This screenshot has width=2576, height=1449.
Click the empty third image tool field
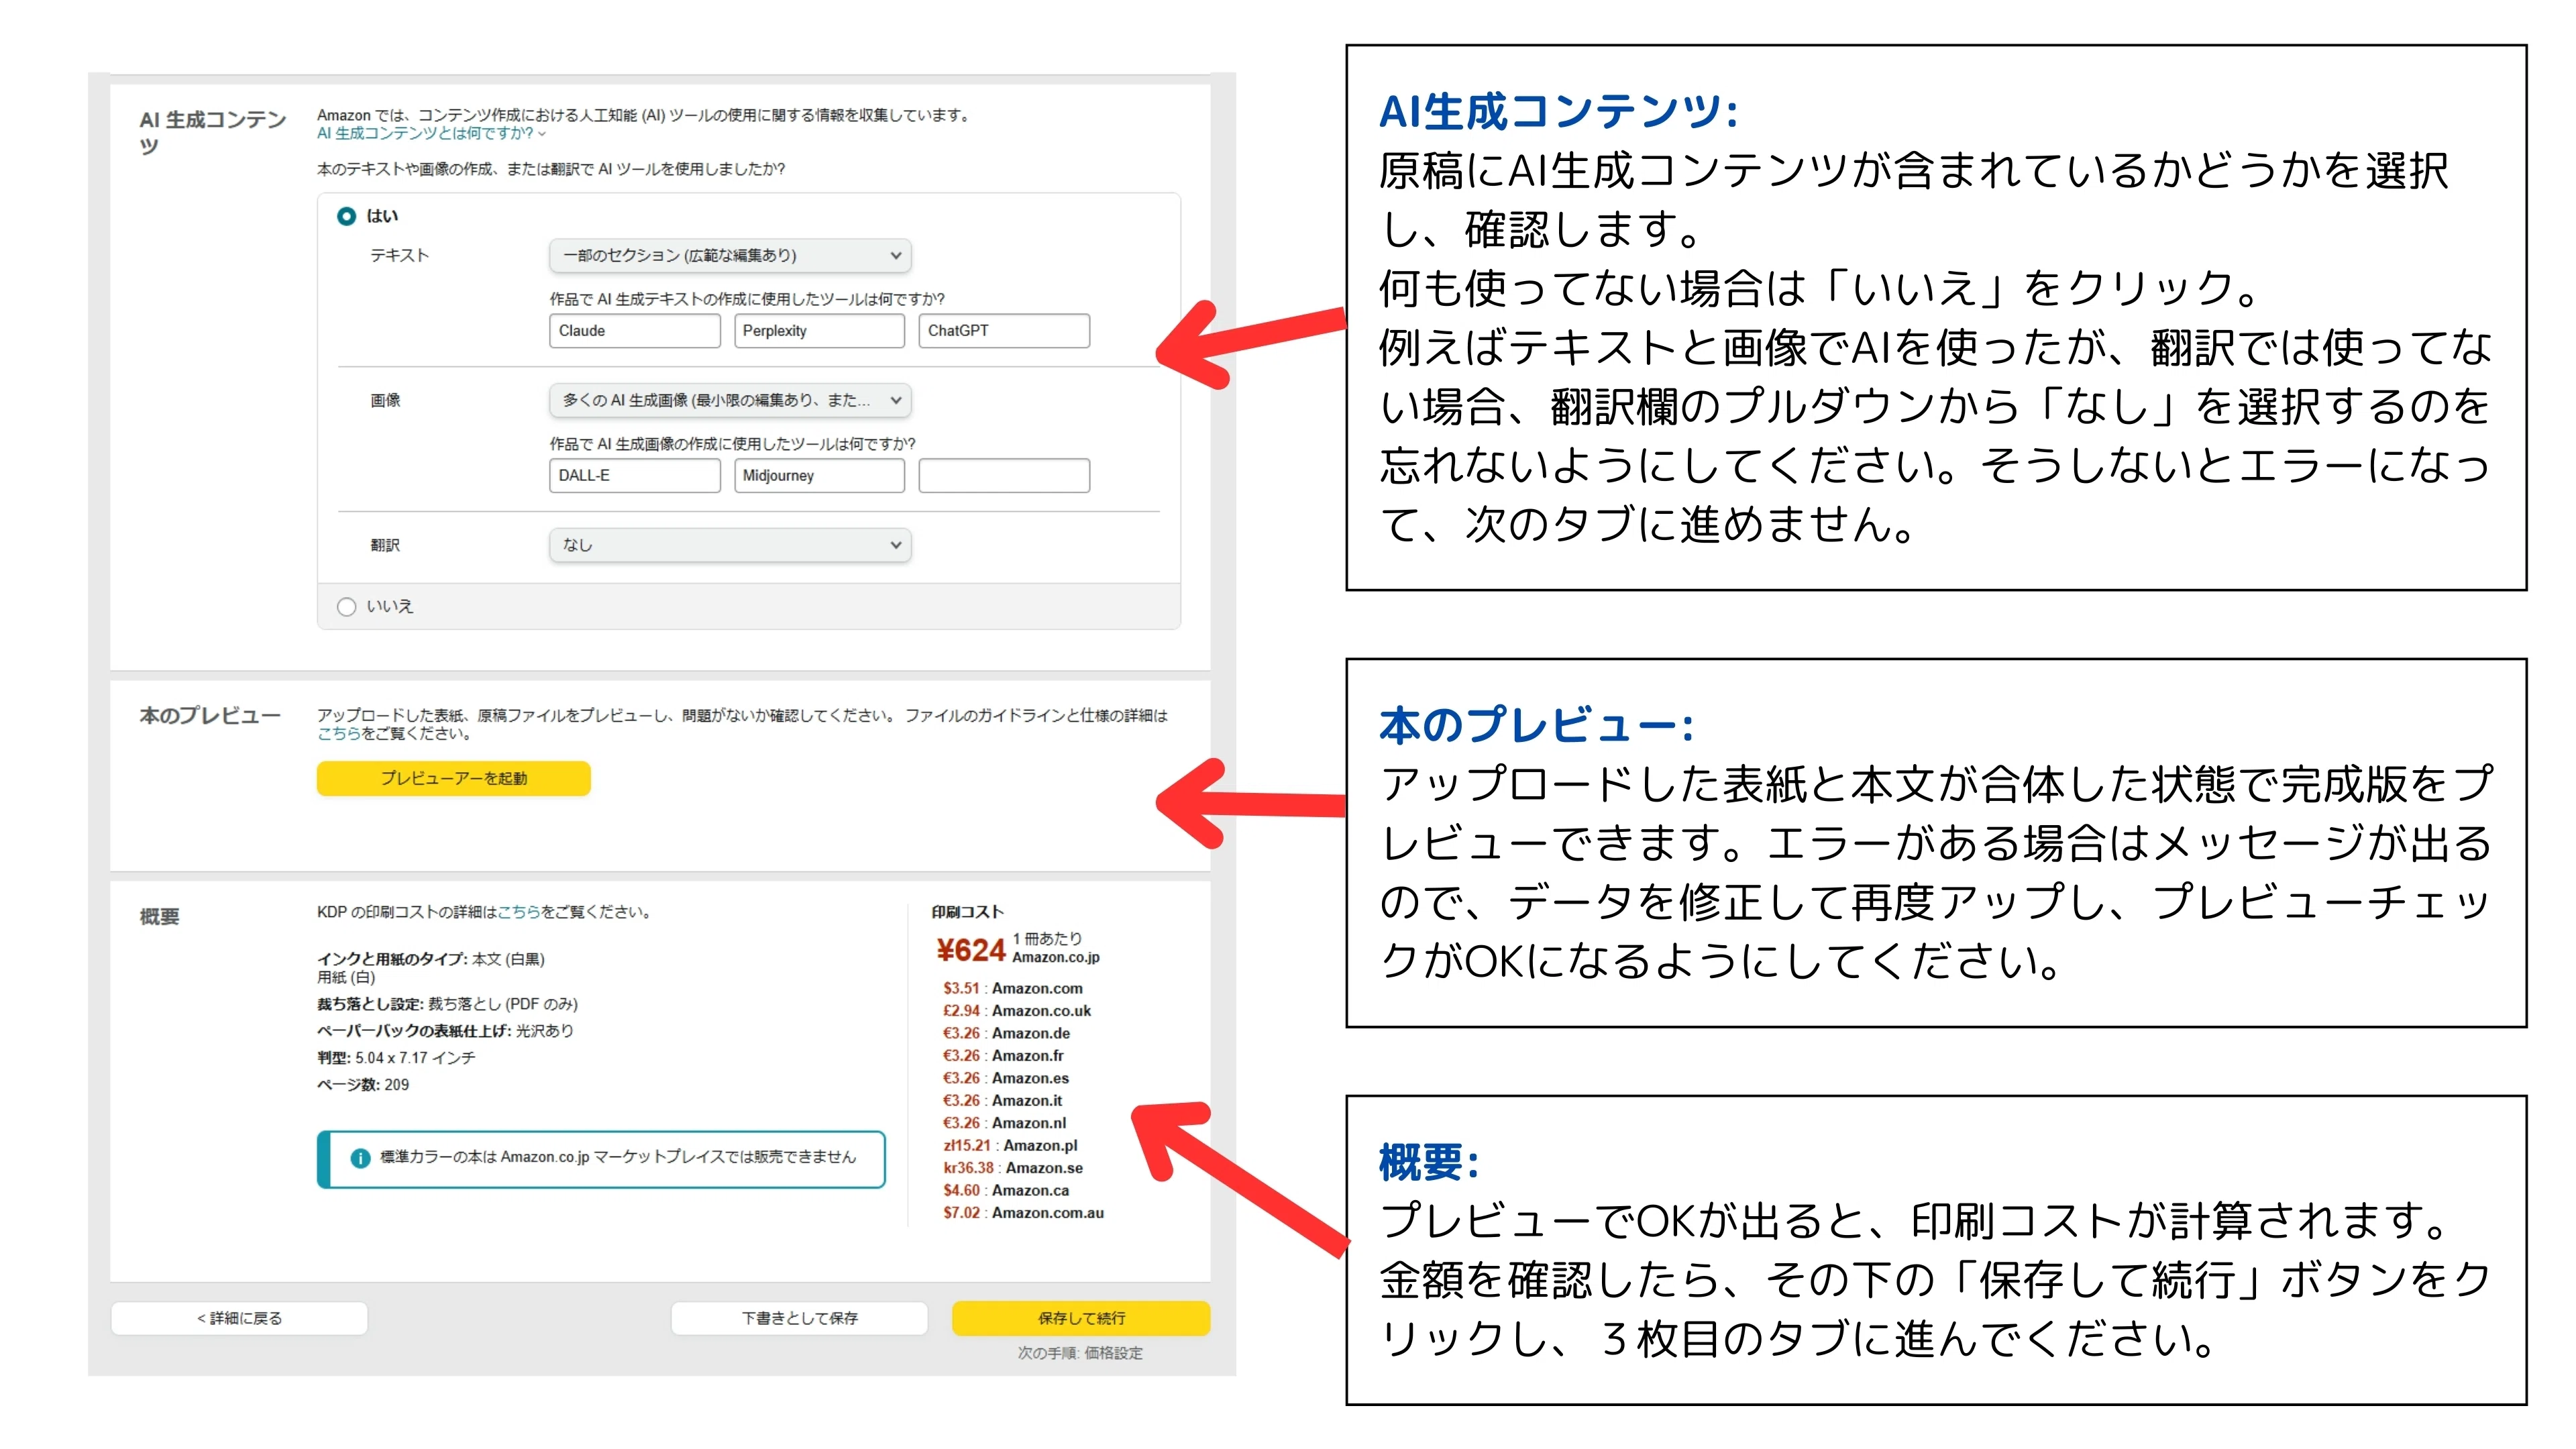click(x=1004, y=475)
